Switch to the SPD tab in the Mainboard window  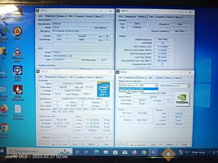click(71, 16)
